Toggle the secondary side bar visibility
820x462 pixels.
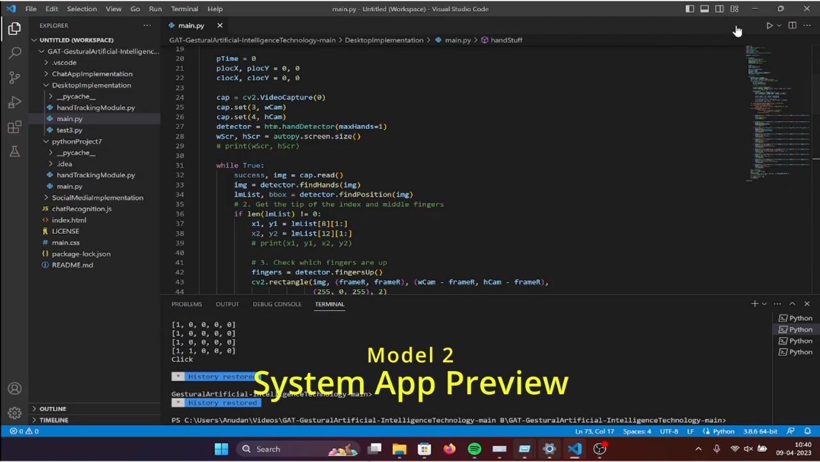[719, 9]
